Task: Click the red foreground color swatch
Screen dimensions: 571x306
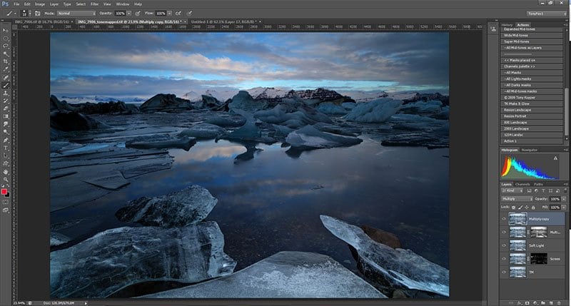Action: coord(4,192)
